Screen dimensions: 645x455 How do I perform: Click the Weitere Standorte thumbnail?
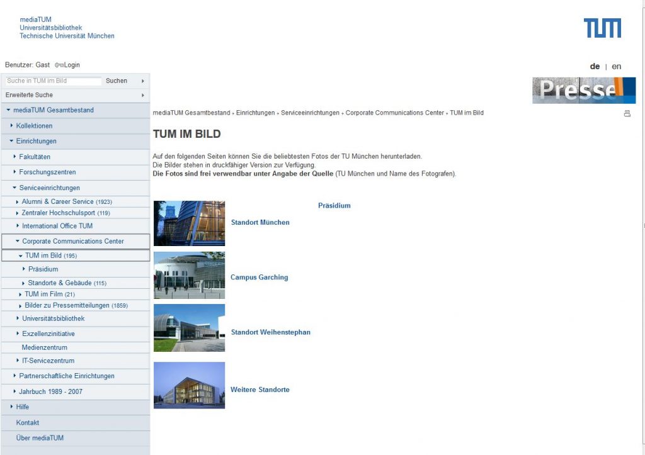pos(189,385)
